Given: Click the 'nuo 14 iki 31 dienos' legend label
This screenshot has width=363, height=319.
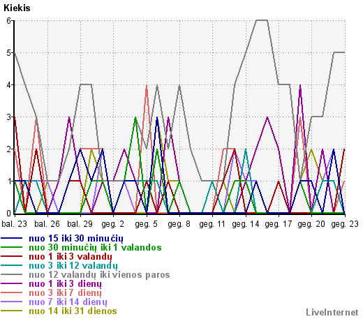Looking at the screenshot, I should click(x=73, y=311).
